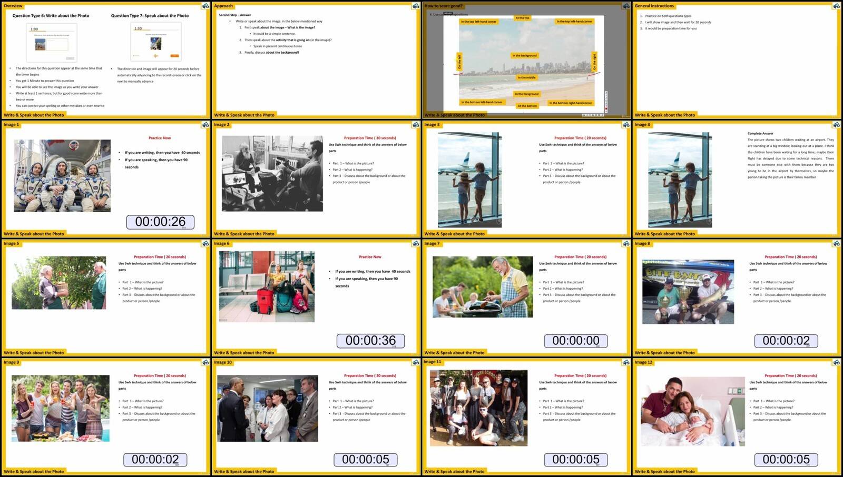Click the 'In the middle' label on beach image

[x=526, y=77]
